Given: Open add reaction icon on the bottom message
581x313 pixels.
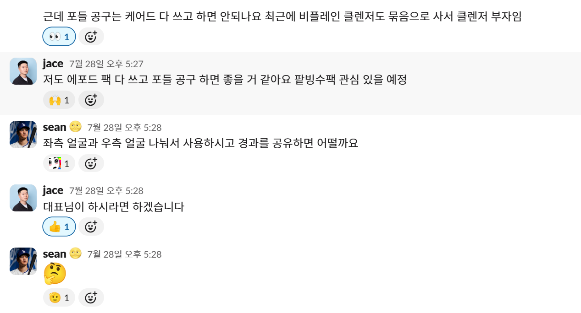Looking at the screenshot, I should (x=91, y=297).
